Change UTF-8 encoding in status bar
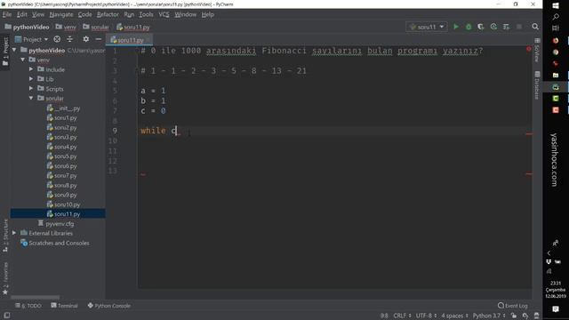Image resolution: width=569 pixels, height=320 pixels. tap(426, 316)
